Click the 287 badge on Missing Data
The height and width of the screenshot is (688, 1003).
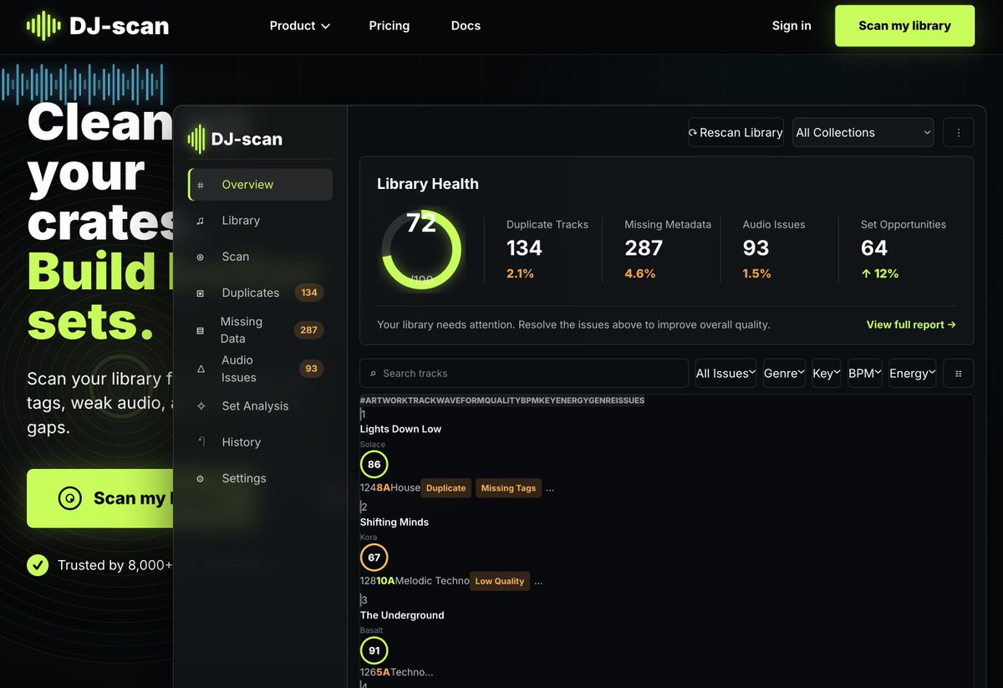(309, 330)
